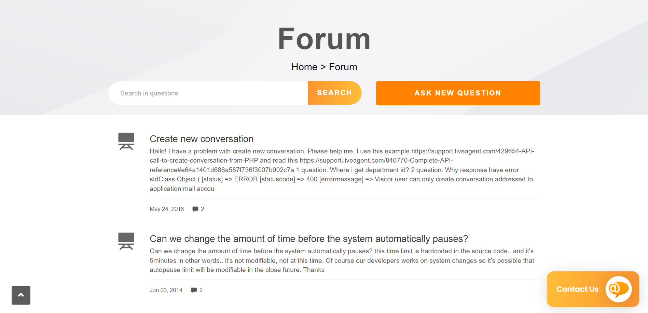Click the comment bubble icon near May 24, 2016
Image resolution: width=648 pixels, height=313 pixels.
coord(195,209)
